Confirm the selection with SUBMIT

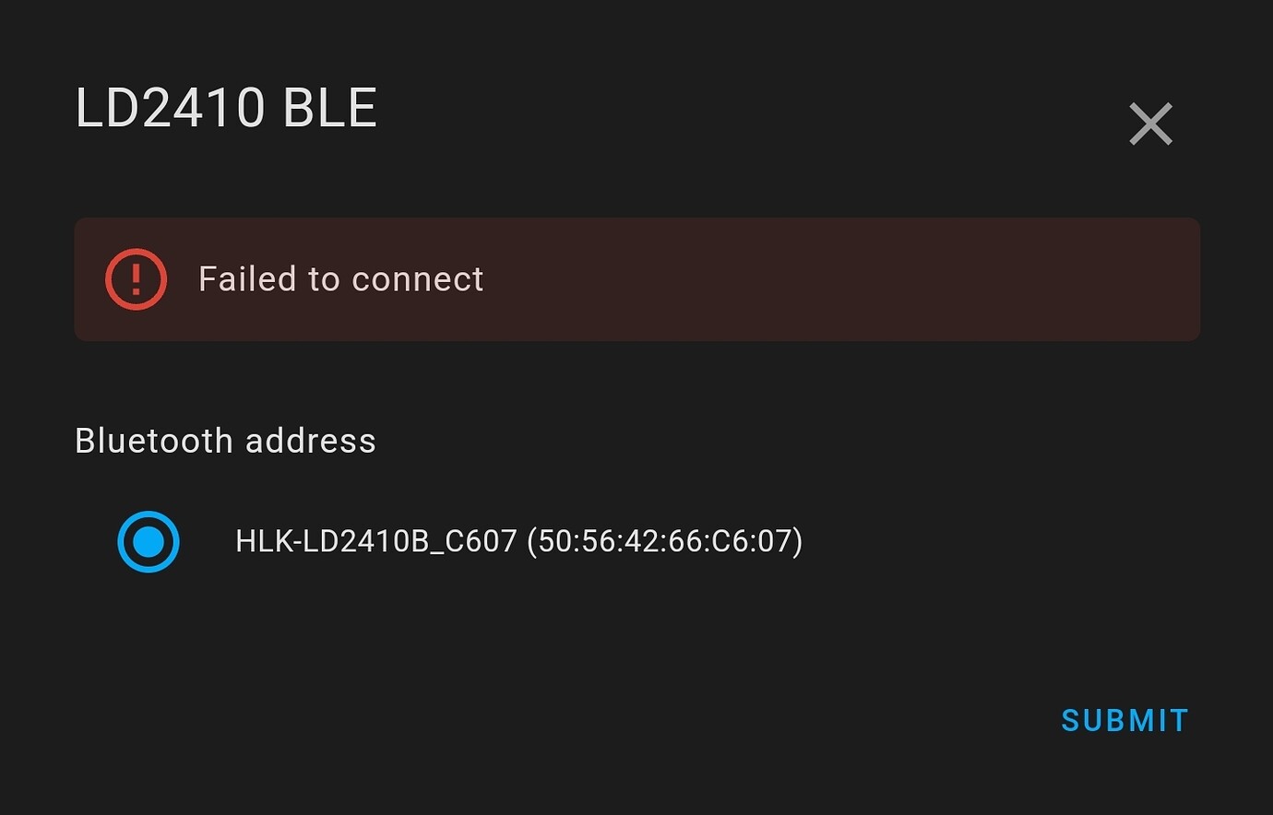coord(1124,720)
